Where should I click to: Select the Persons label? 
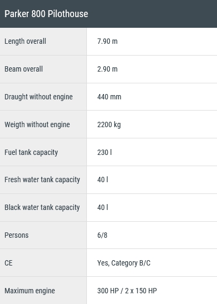pos(17,235)
